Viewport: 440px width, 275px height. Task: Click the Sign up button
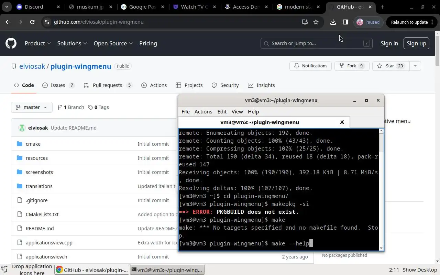[x=416, y=43]
